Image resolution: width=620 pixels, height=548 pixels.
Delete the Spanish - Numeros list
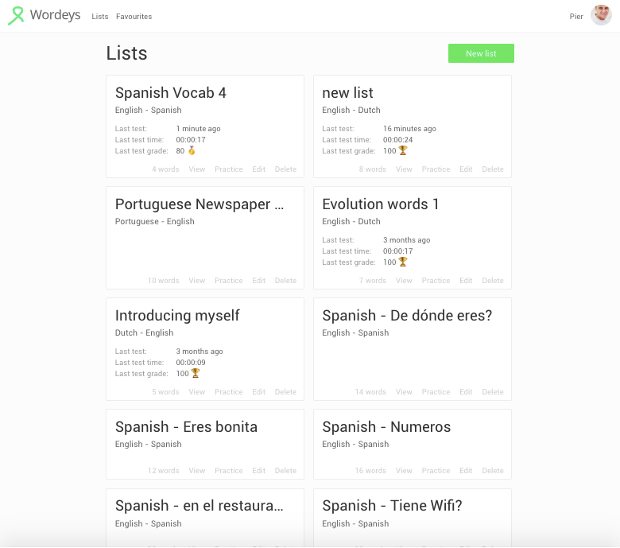pyautogui.click(x=493, y=470)
